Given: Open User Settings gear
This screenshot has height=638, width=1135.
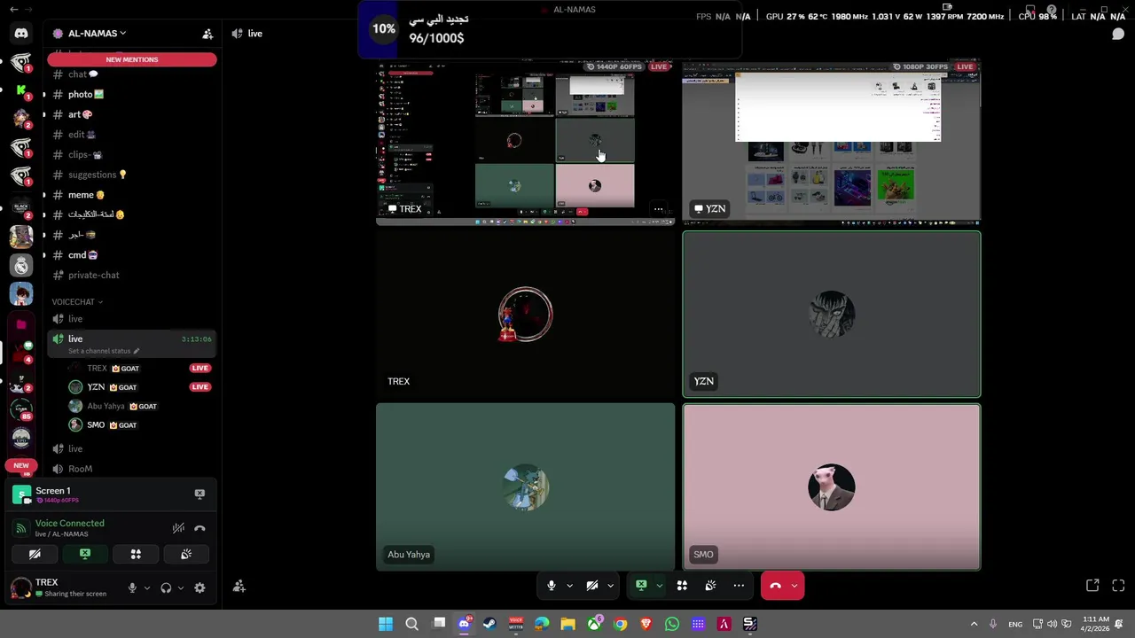Looking at the screenshot, I should click(200, 587).
